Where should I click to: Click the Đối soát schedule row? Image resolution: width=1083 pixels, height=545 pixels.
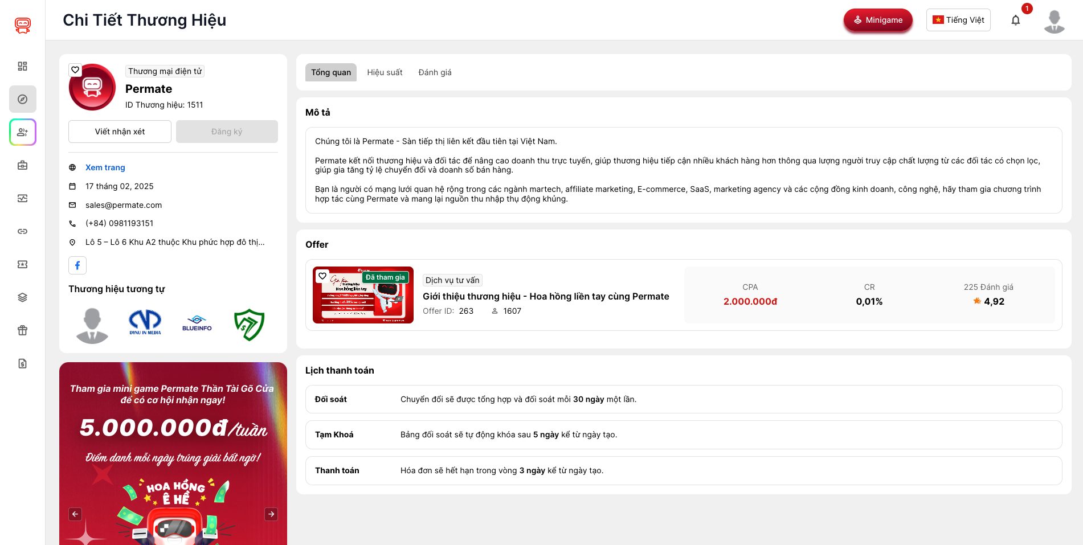point(684,399)
